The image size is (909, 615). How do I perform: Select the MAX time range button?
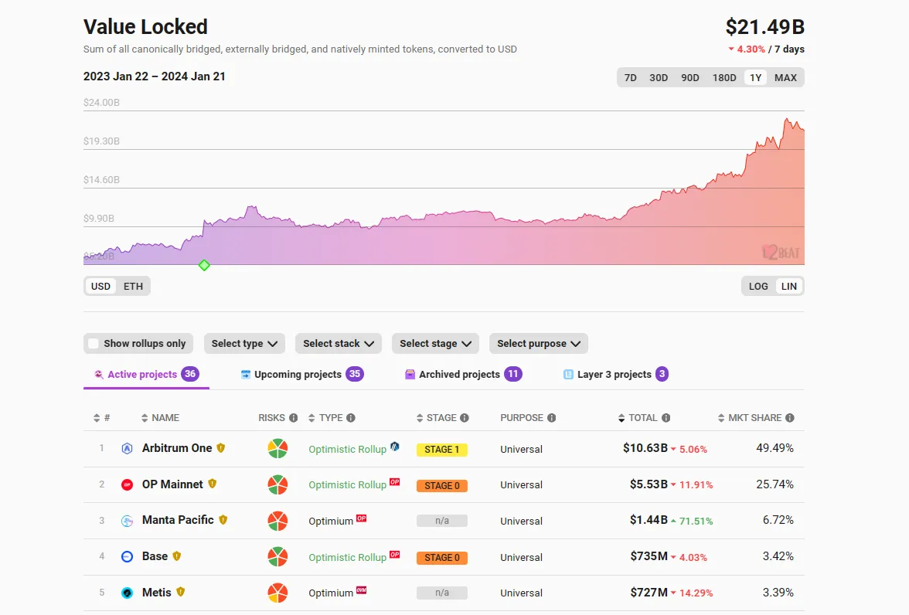785,77
